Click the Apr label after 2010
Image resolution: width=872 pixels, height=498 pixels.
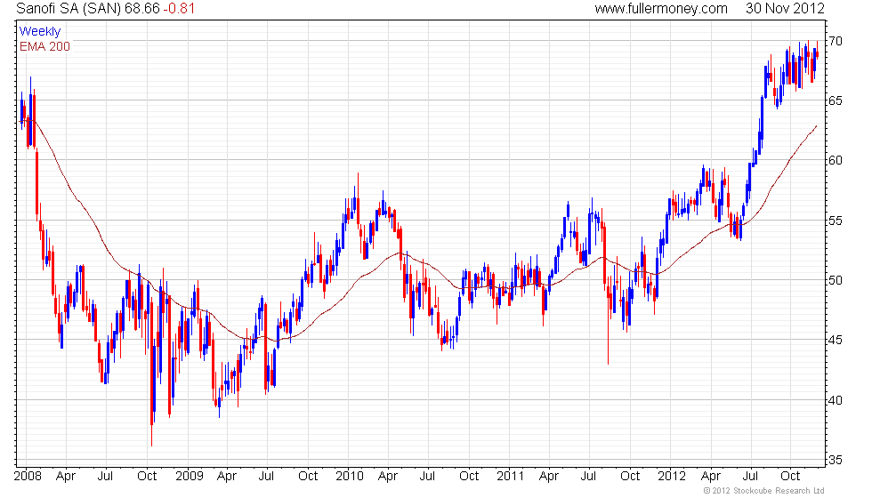[388, 477]
